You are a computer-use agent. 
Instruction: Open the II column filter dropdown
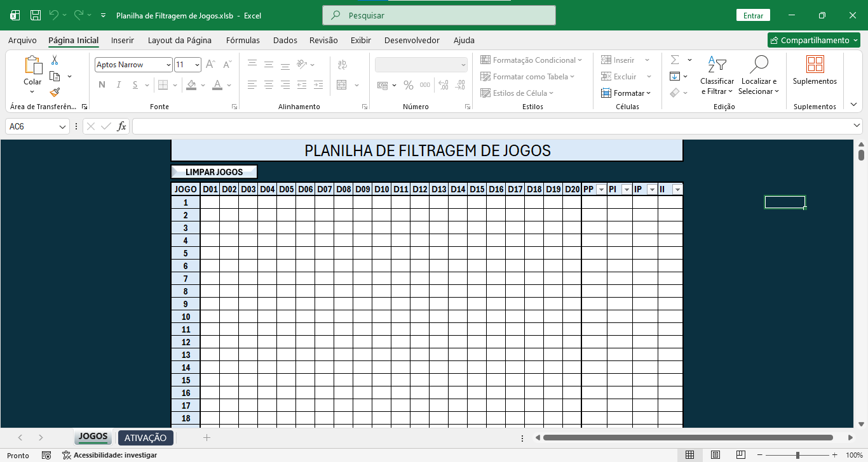pyautogui.click(x=677, y=190)
